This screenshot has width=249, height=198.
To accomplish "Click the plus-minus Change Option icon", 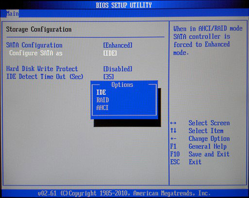I will point(173,139).
